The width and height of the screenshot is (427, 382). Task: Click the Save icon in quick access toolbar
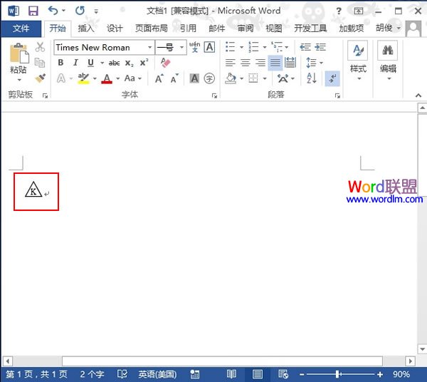pyautogui.click(x=33, y=11)
